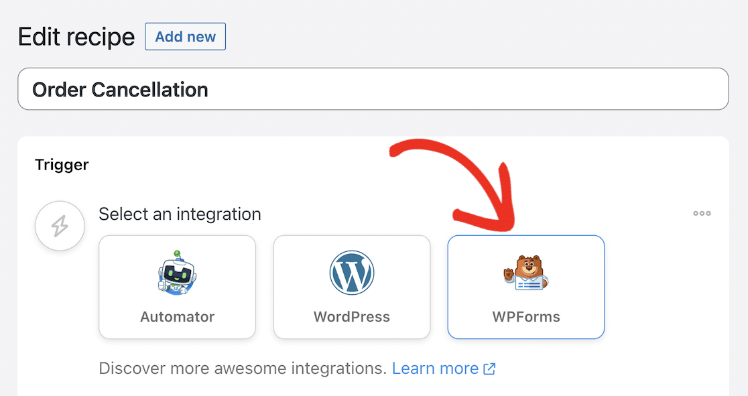Select the Automator robot icon

[177, 273]
